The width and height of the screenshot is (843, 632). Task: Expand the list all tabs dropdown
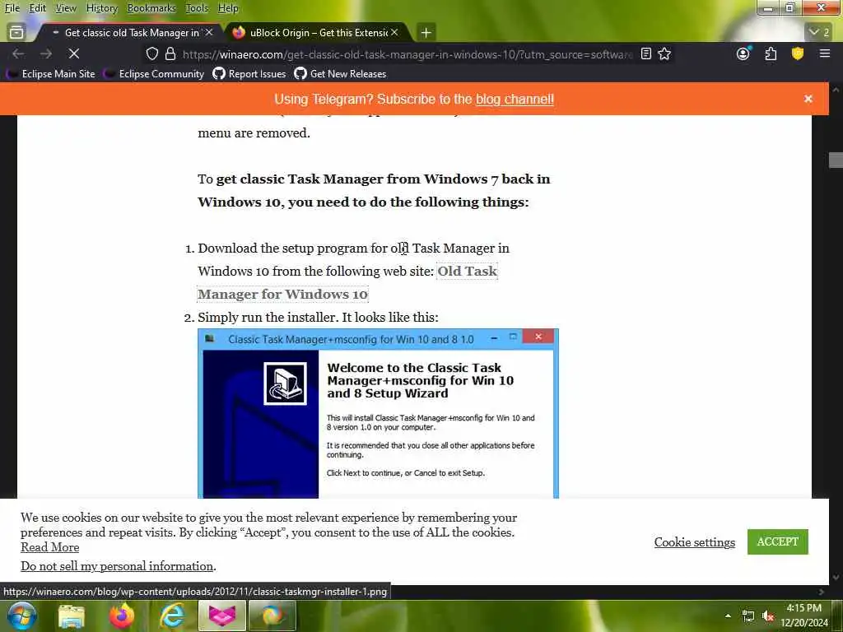tap(819, 32)
